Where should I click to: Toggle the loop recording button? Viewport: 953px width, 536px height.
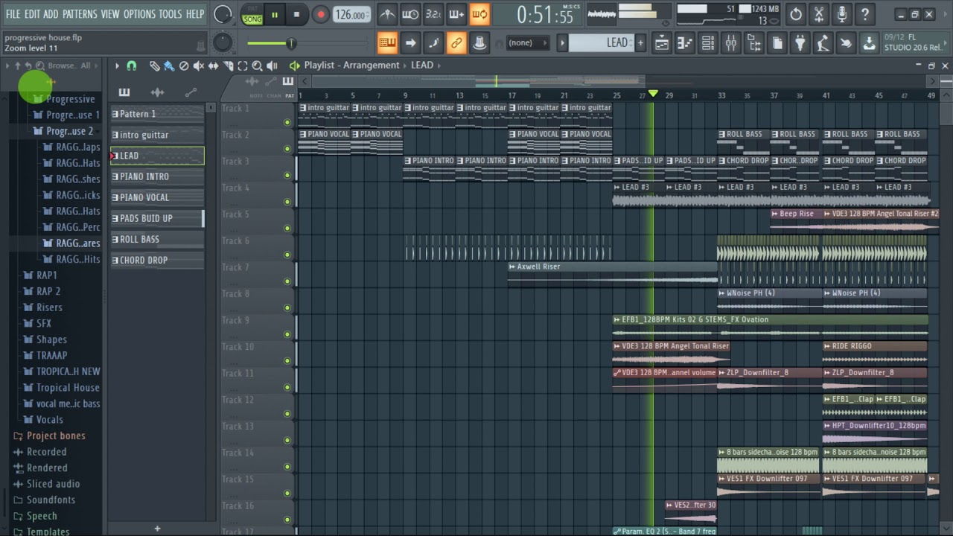point(479,13)
